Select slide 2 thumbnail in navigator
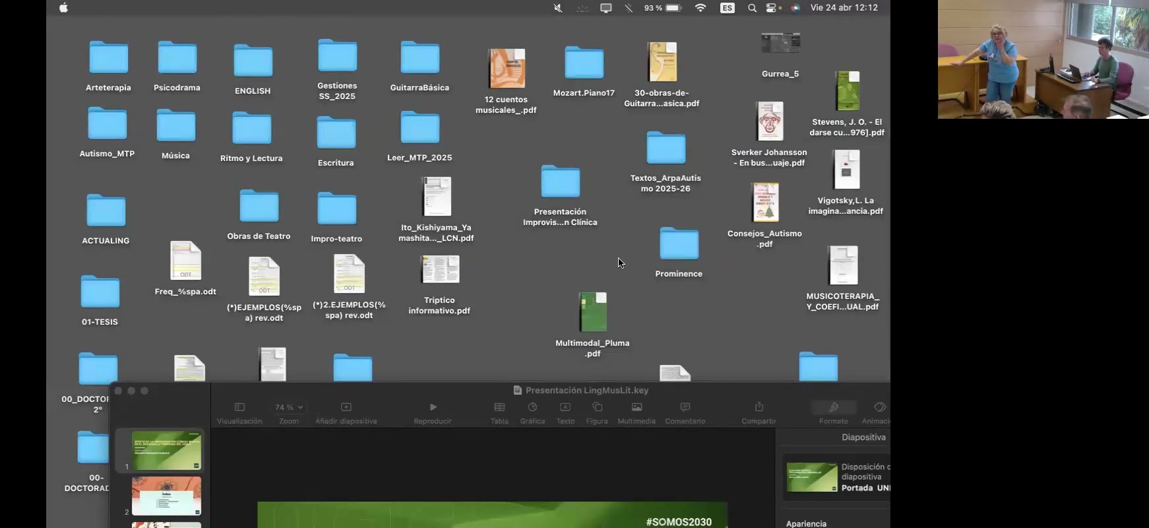The width and height of the screenshot is (1149, 528). (166, 496)
